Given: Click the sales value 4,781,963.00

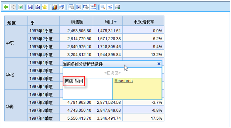Looking at the screenshot, I should [79, 102].
